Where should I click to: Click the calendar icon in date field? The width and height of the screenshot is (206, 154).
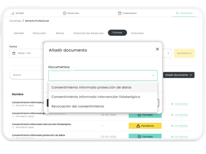[14, 53]
